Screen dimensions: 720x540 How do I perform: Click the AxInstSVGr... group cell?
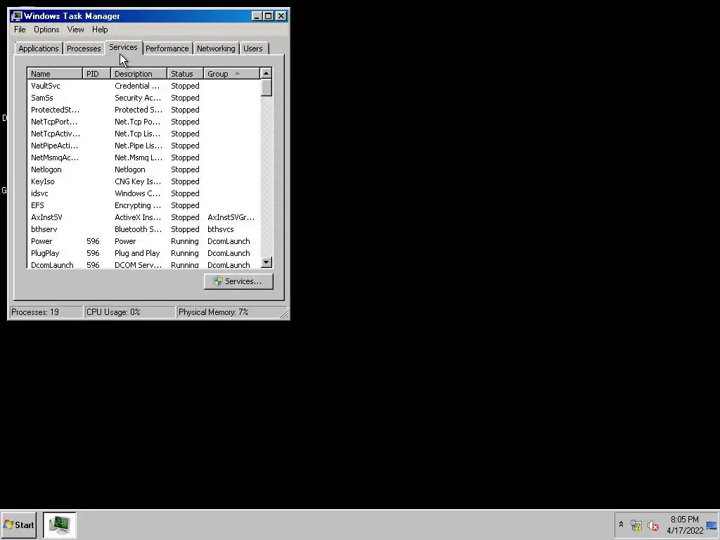[x=231, y=217]
